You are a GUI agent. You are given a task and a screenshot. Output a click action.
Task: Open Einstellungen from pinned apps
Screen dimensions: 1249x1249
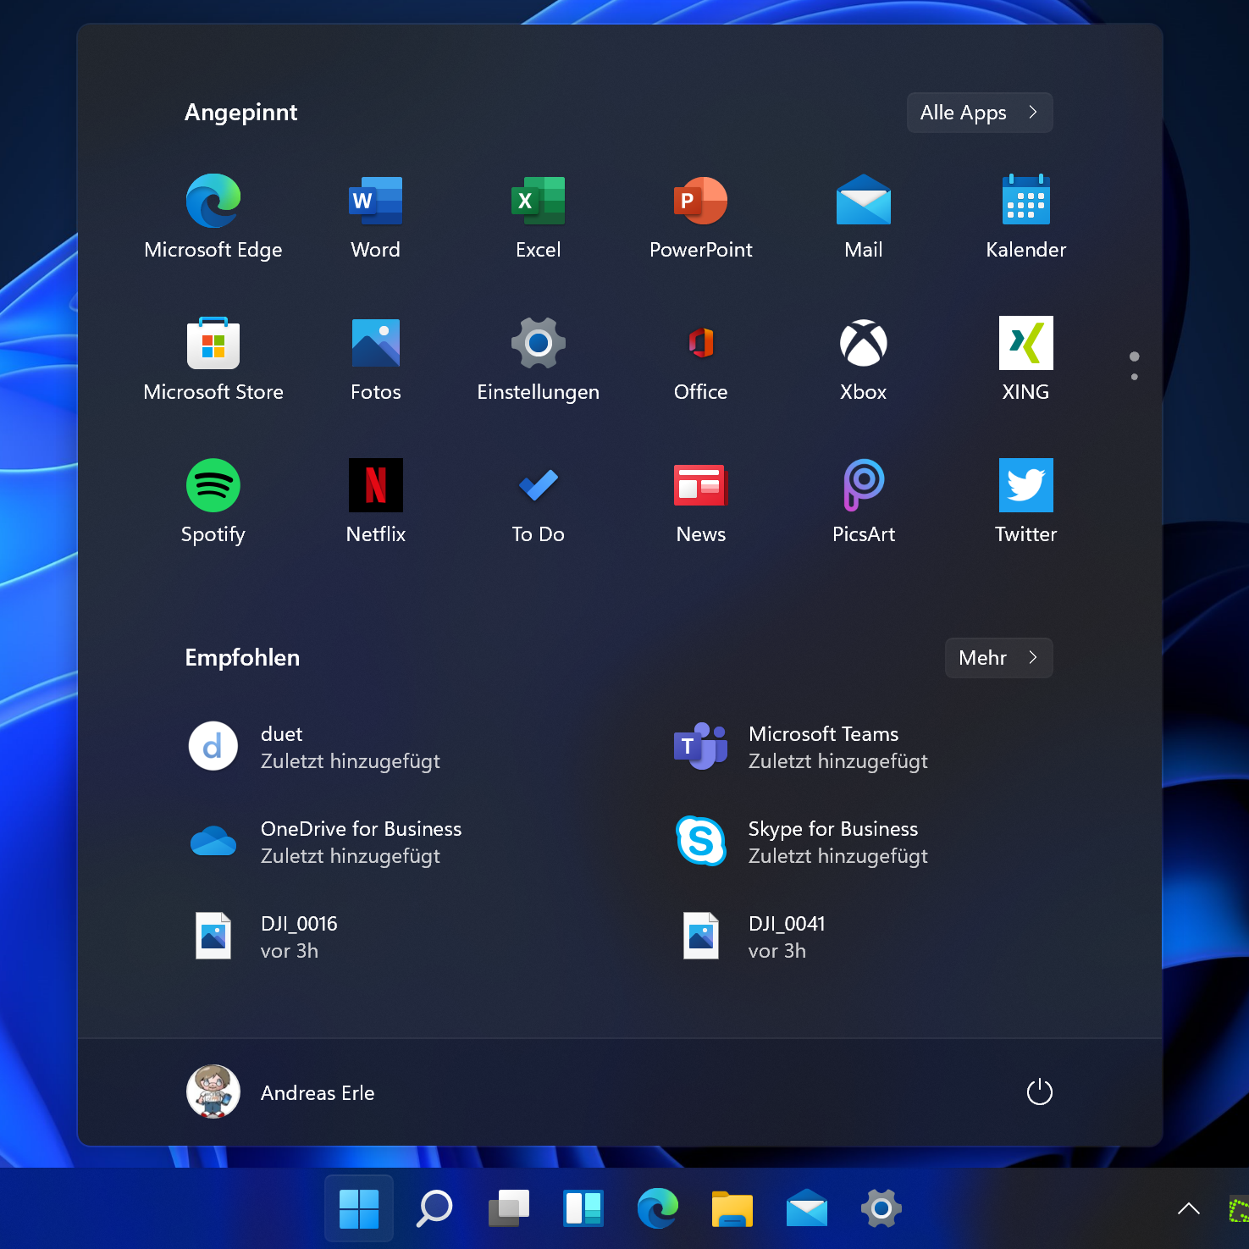pos(539,360)
